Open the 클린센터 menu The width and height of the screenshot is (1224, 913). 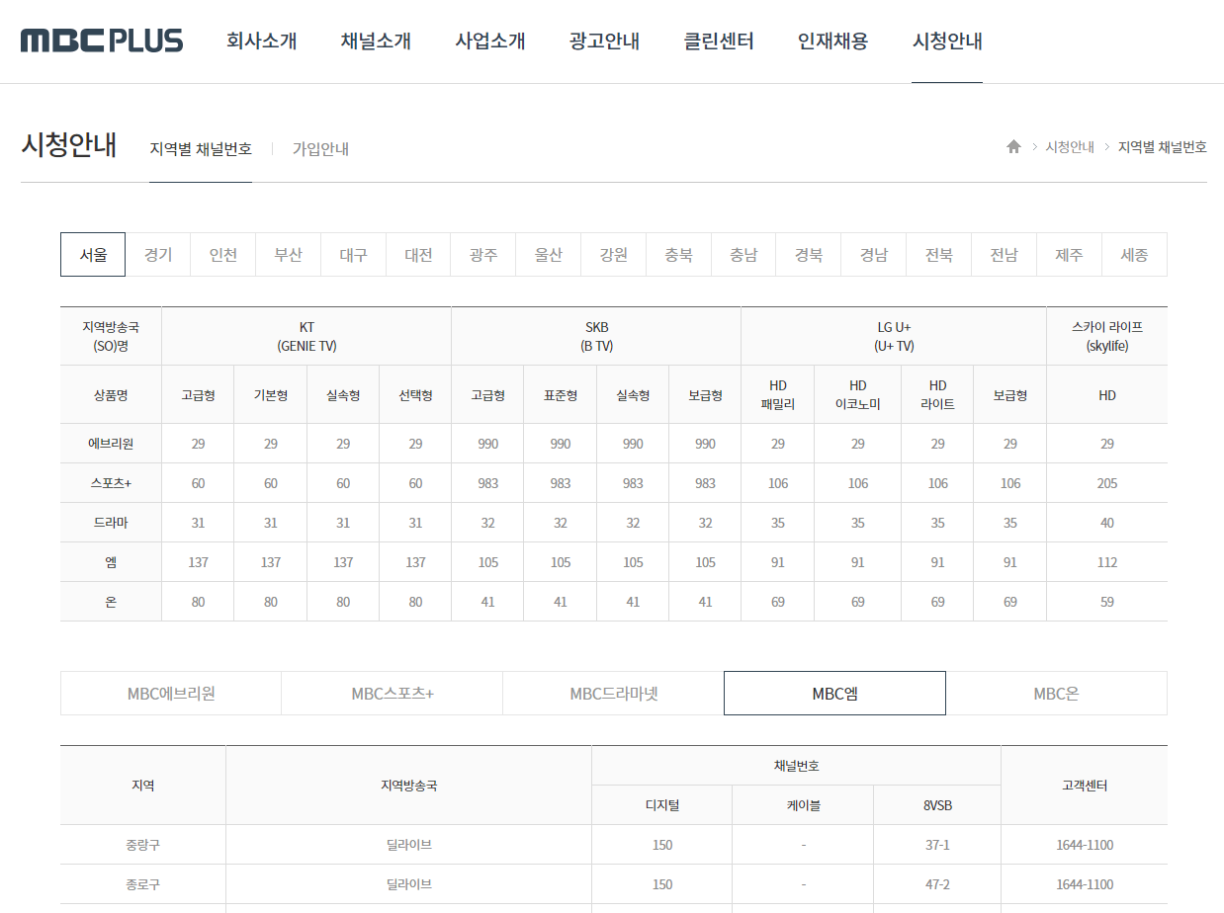pyautogui.click(x=719, y=41)
